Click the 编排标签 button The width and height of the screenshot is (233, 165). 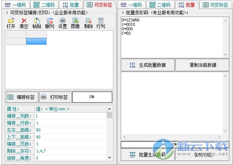click(x=22, y=97)
